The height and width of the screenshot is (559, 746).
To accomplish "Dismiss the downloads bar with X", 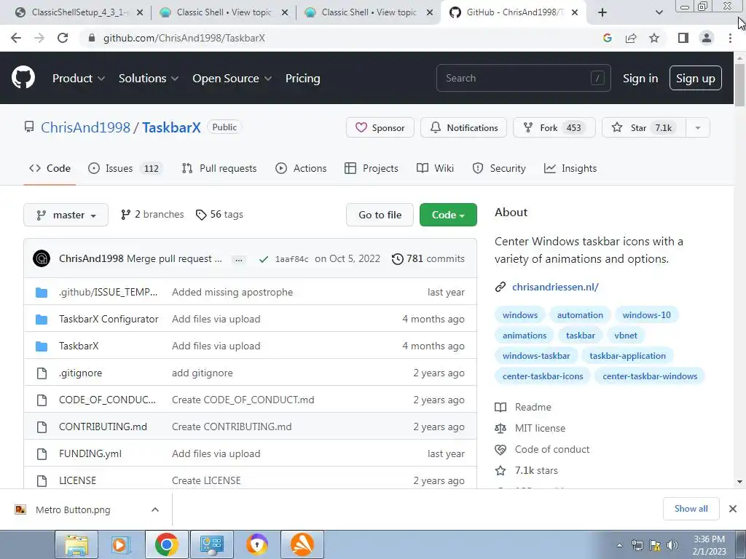I will pos(733,509).
